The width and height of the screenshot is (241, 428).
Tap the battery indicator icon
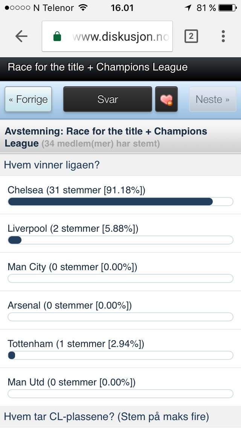[227, 8]
